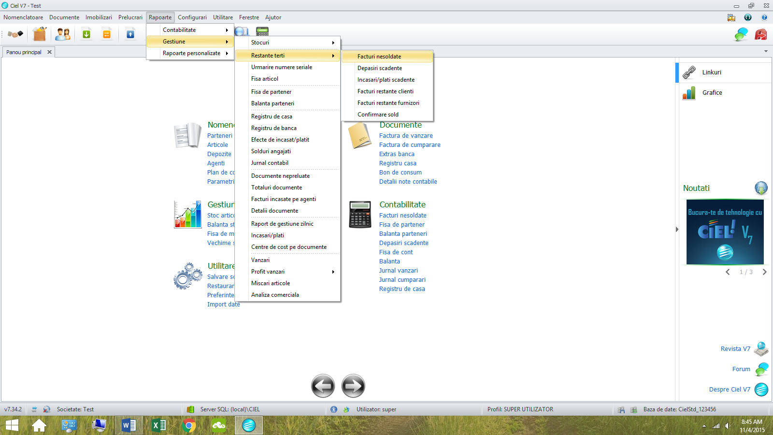Select Fisa articol menu item
This screenshot has height=435, width=773.
[x=287, y=79]
